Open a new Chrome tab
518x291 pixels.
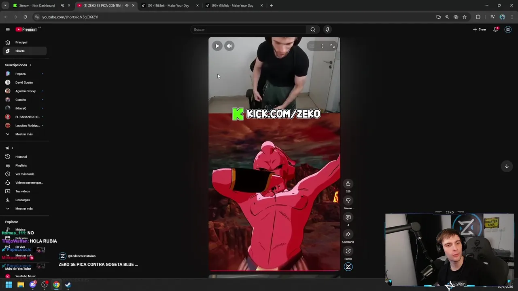pos(271,6)
